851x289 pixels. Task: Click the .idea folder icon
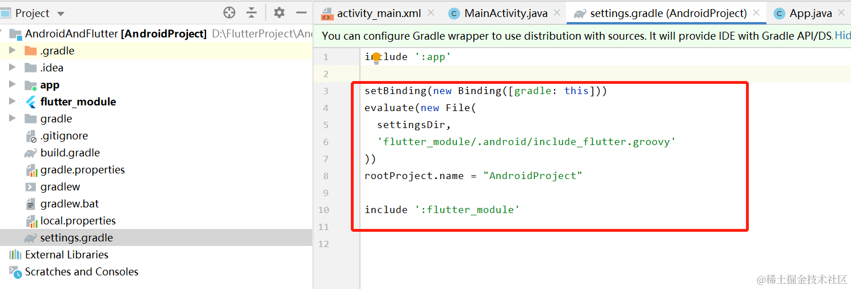[x=31, y=68]
